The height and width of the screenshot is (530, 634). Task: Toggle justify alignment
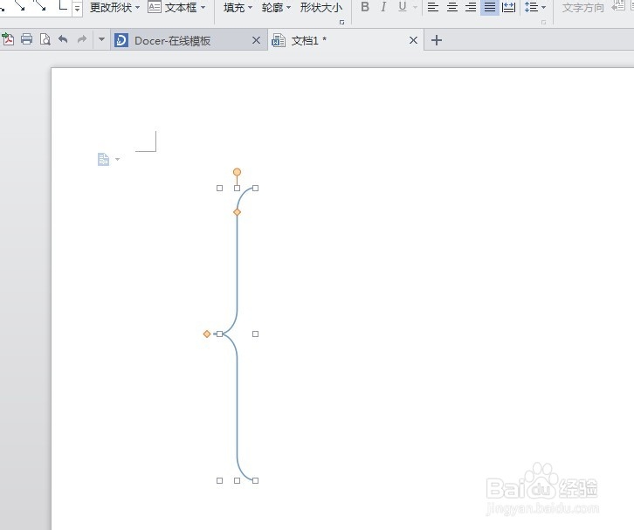tap(490, 7)
